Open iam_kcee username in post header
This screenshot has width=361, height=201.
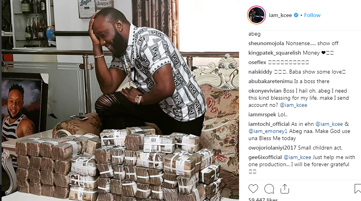pos(280,15)
